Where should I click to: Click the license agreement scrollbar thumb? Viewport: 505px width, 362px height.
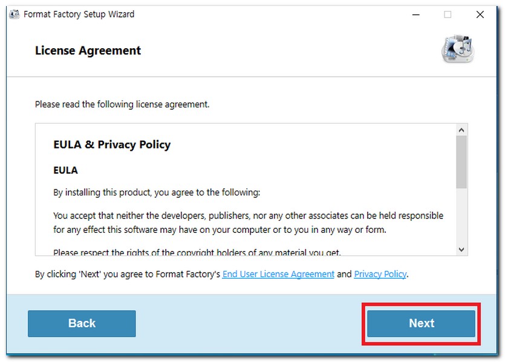461,162
